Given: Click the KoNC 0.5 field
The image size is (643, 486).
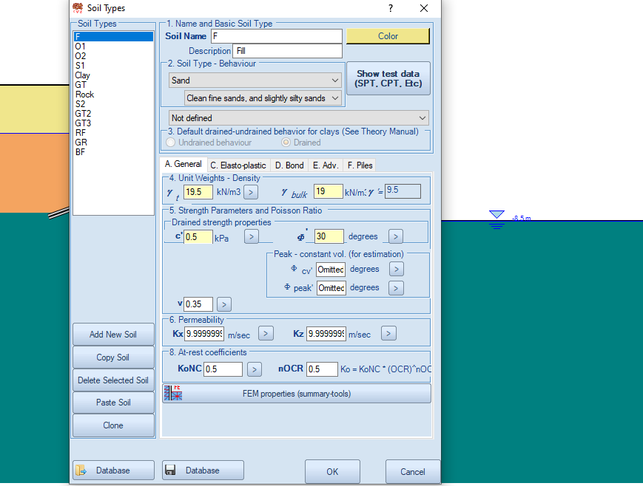Looking at the screenshot, I should (x=223, y=369).
